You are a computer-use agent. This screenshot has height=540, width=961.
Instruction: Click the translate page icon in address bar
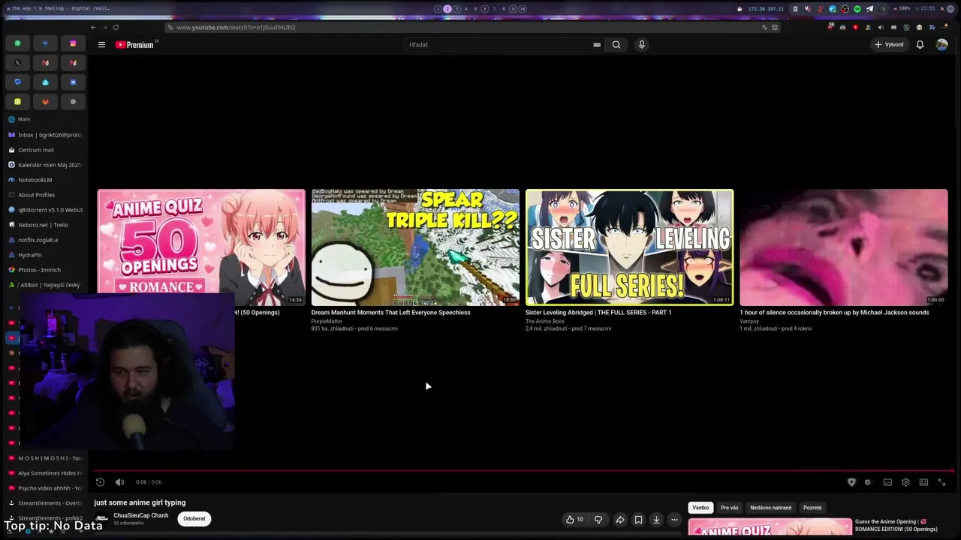(764, 28)
